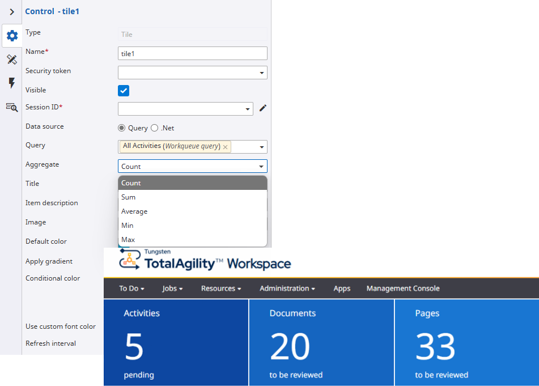Select the design tools icon in the sidebar
Image resolution: width=539 pixels, height=386 pixels.
[11, 60]
